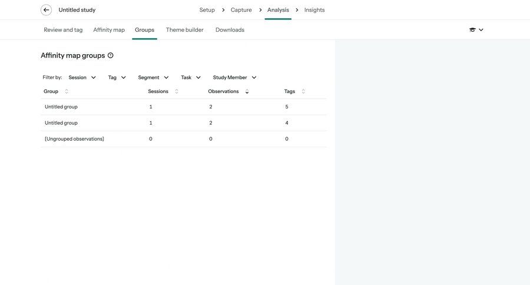Select the Ungrouped observations row
The image size is (530, 285).
coord(74,139)
